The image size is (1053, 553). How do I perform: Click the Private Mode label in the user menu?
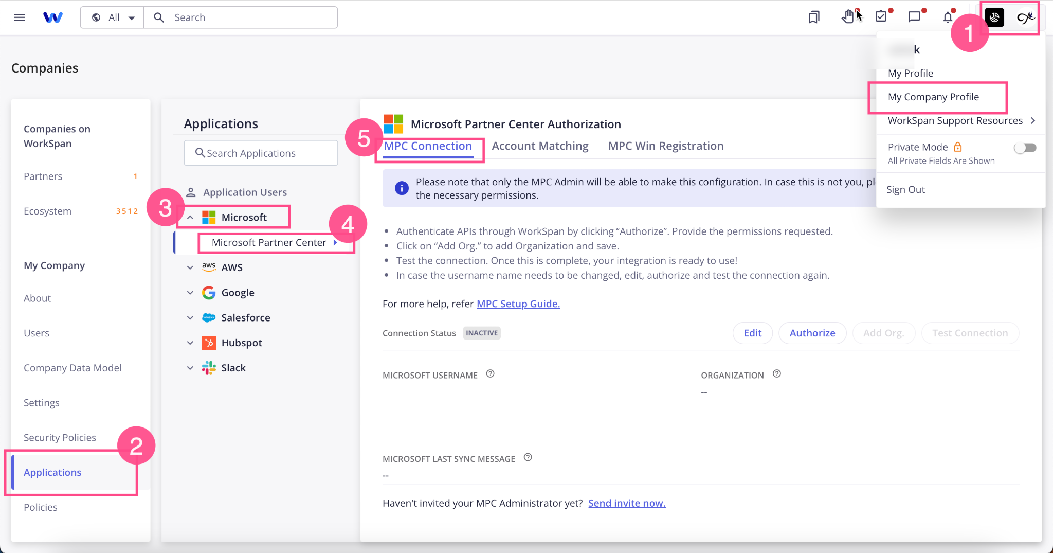click(x=918, y=147)
